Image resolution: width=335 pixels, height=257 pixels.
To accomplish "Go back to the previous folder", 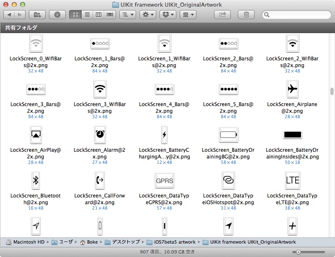I will coord(9,15).
